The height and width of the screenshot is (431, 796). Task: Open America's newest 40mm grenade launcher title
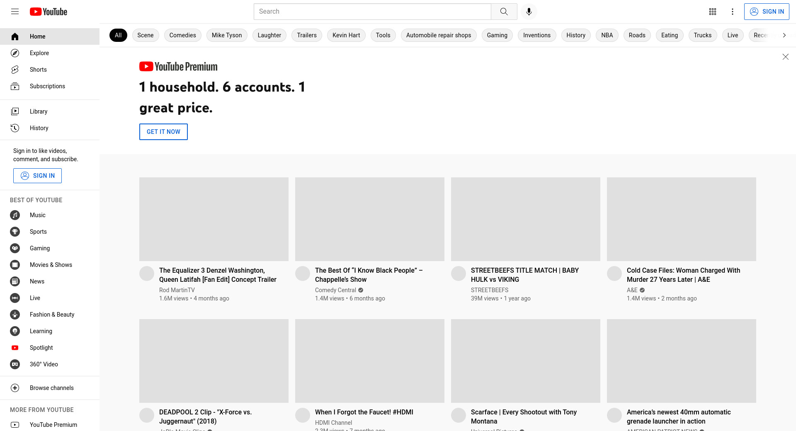(x=679, y=416)
